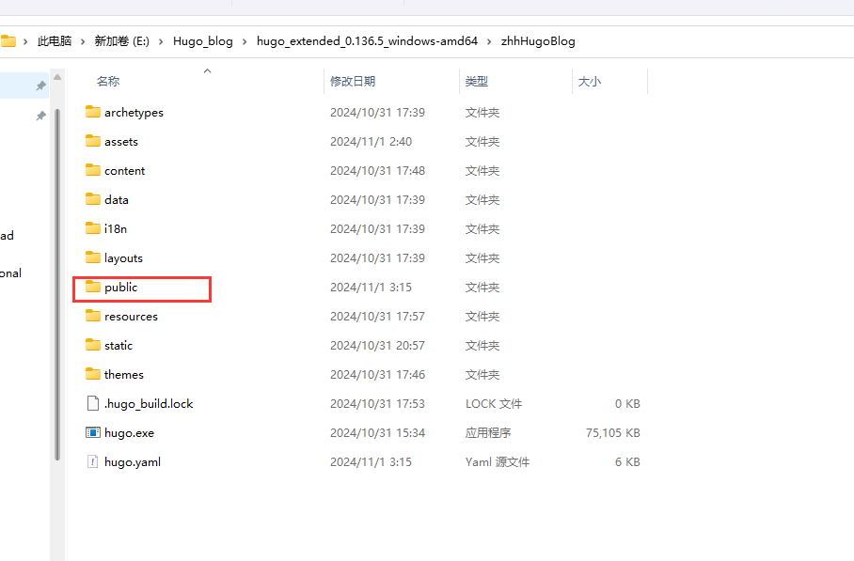Click the public folder icon
854x561 pixels.
tap(92, 287)
